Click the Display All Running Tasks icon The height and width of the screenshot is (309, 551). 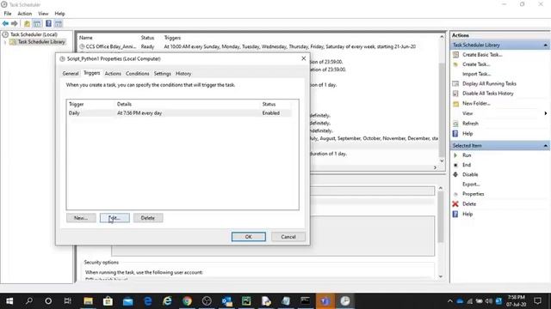[455, 84]
